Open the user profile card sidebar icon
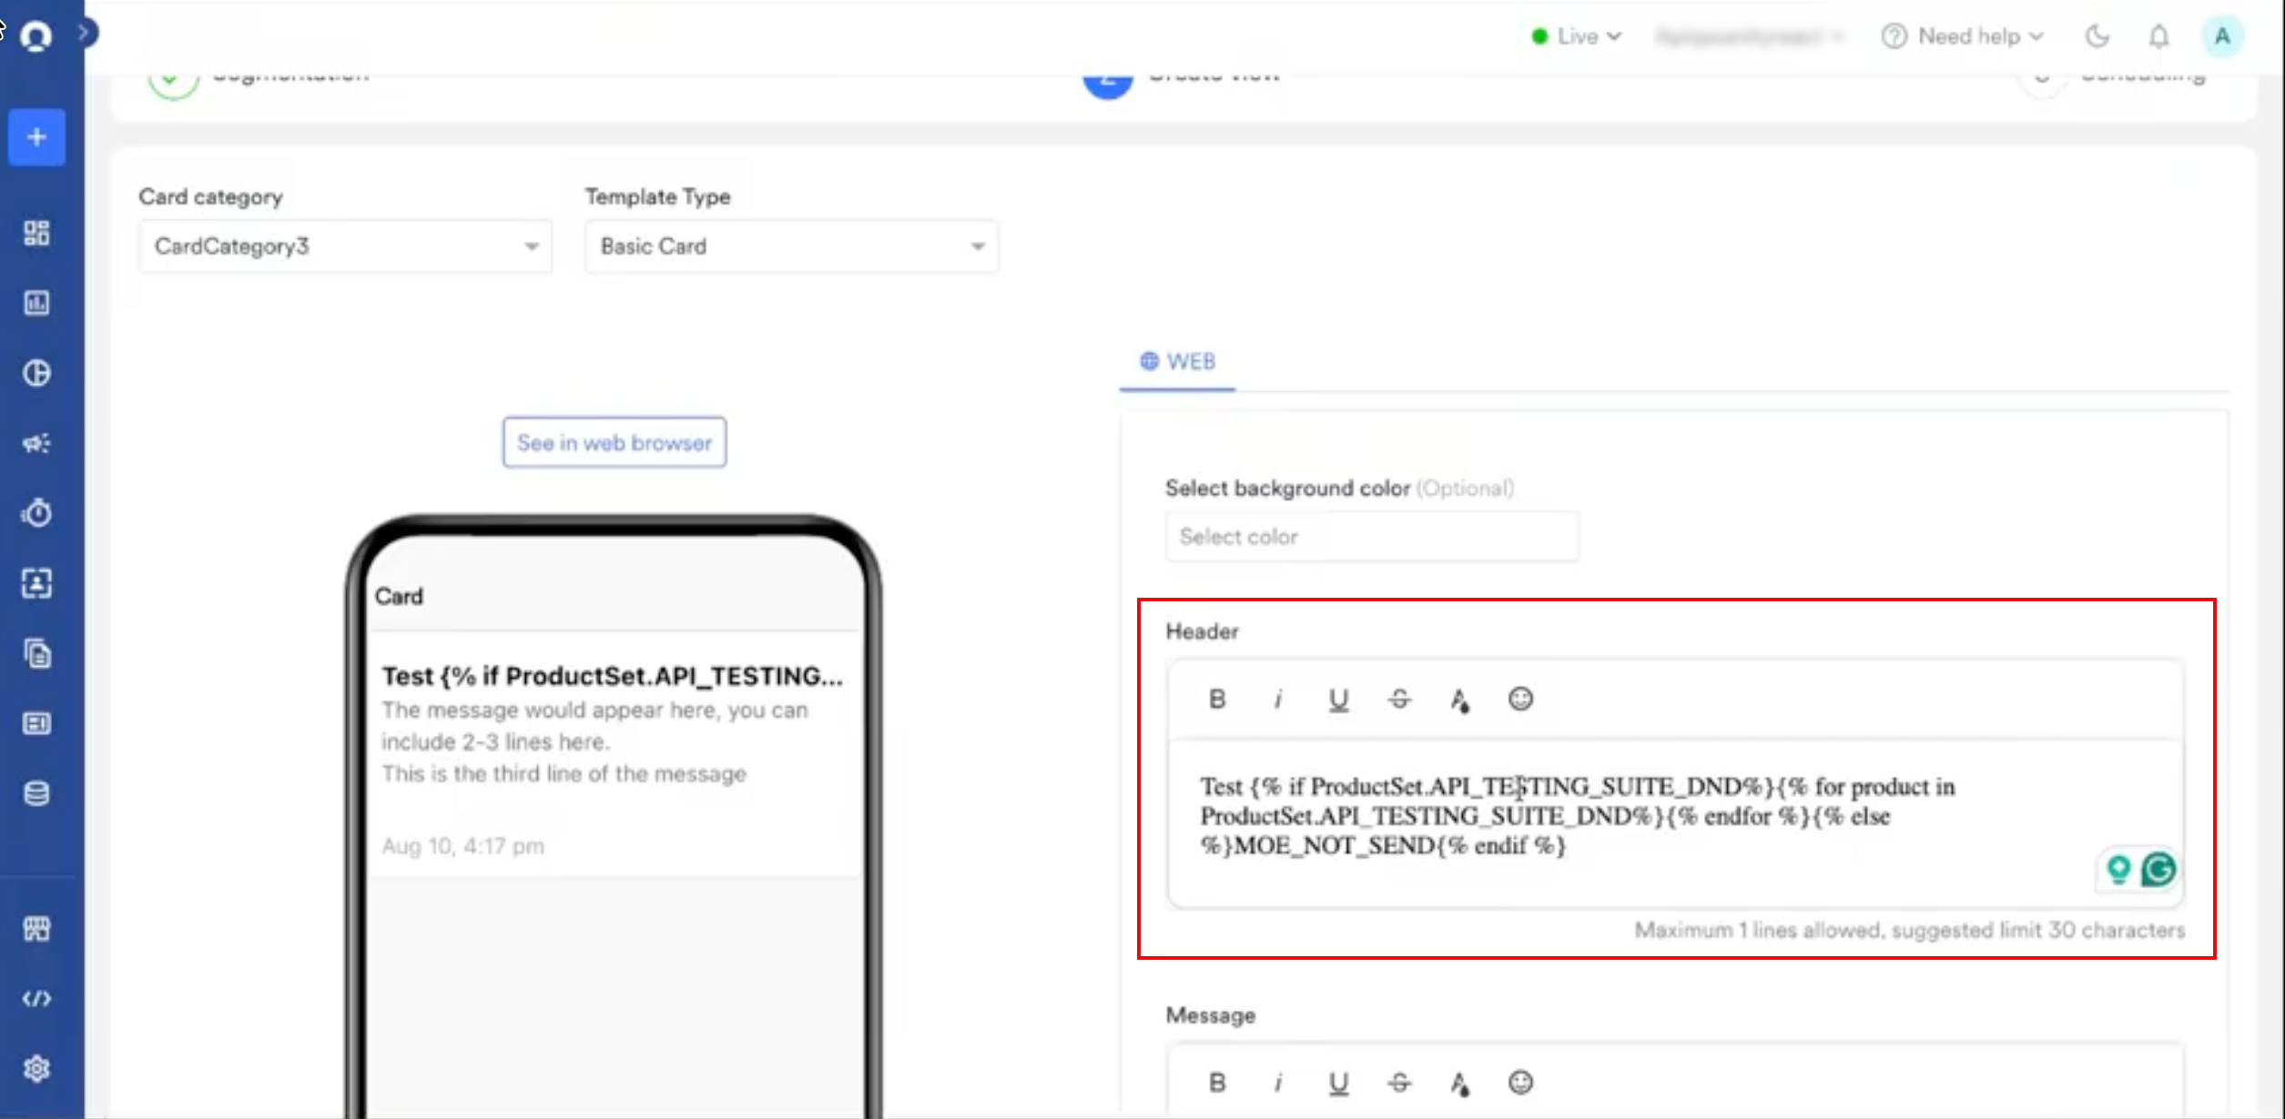The width and height of the screenshot is (2285, 1119). 36,583
